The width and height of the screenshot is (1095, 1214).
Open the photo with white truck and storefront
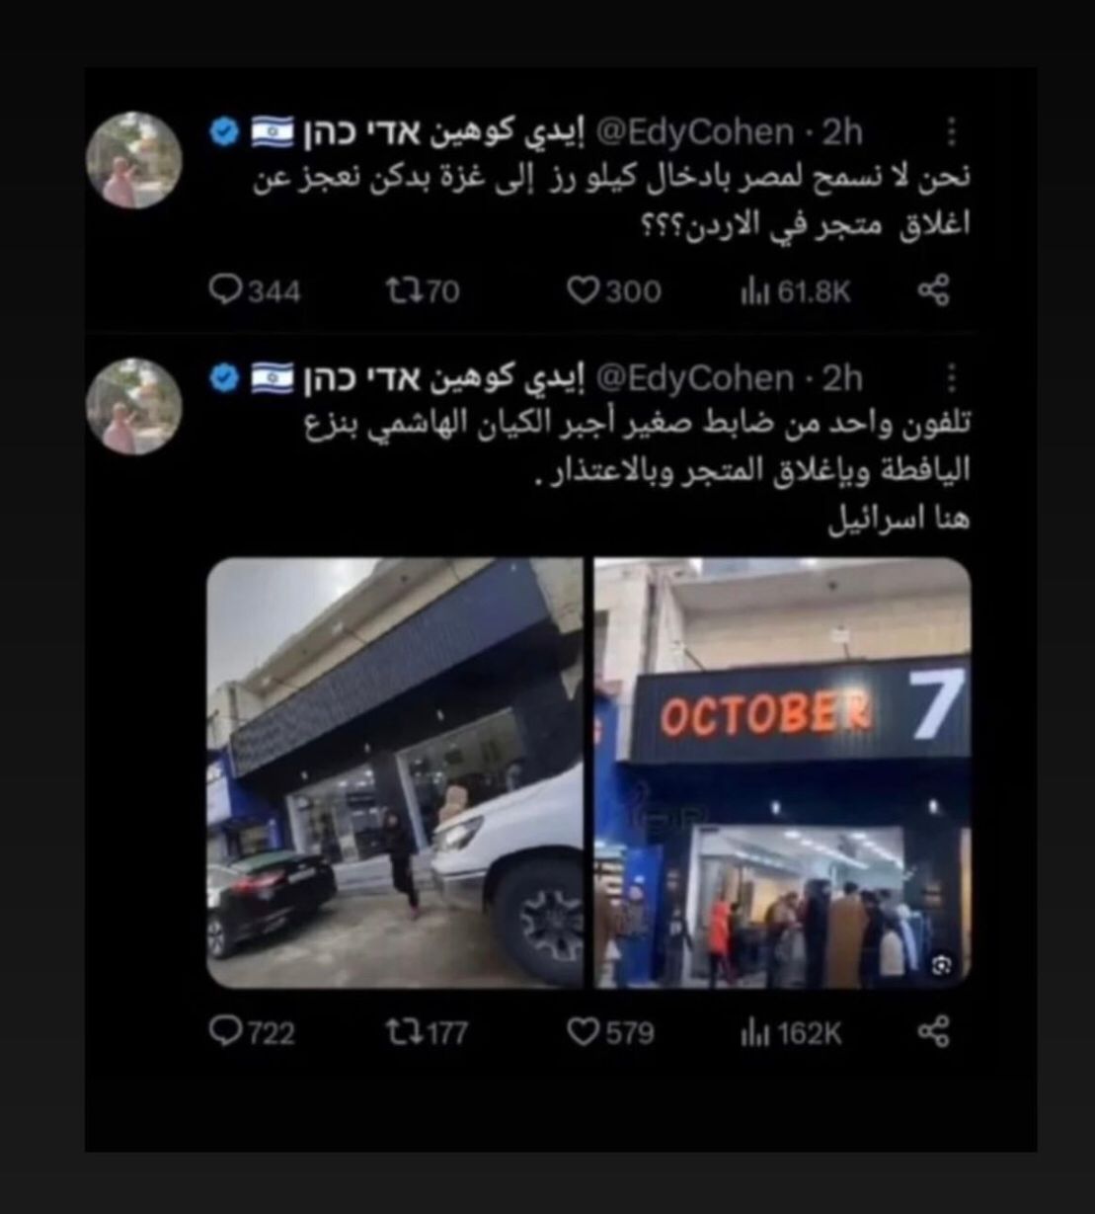tap(395, 773)
